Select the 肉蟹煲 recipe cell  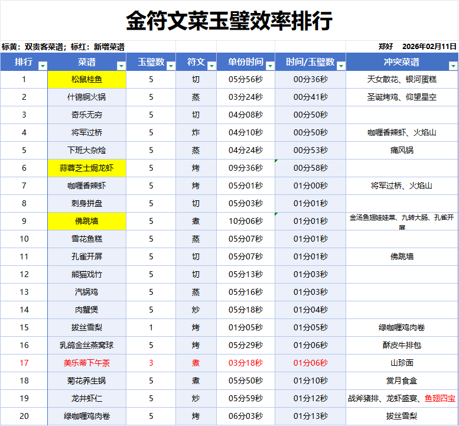pos(87,310)
